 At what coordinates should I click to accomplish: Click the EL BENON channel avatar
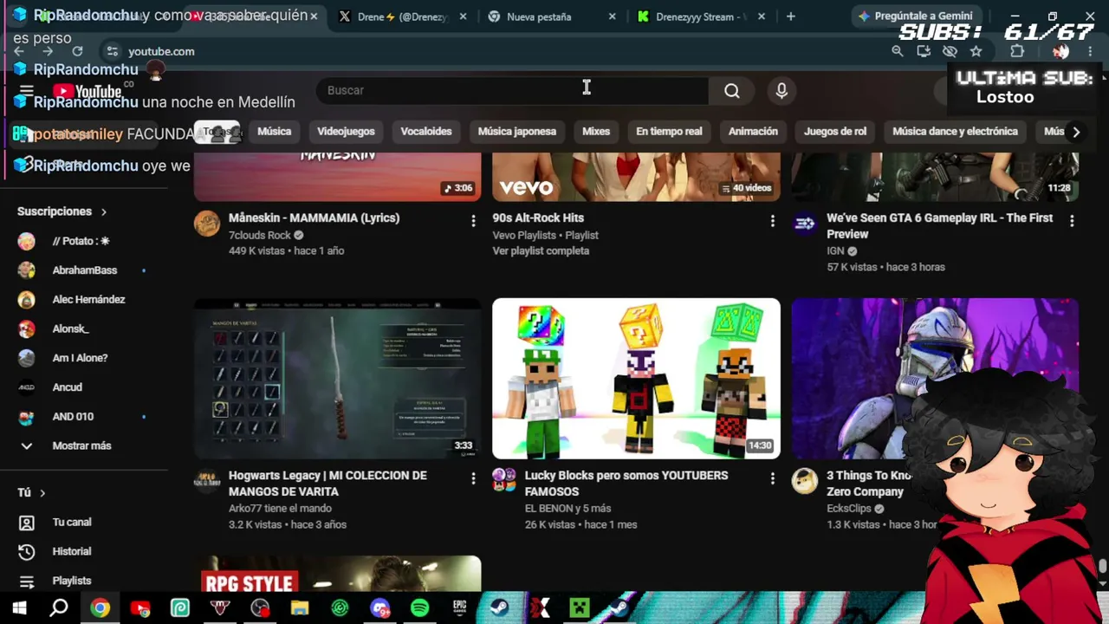(x=504, y=481)
